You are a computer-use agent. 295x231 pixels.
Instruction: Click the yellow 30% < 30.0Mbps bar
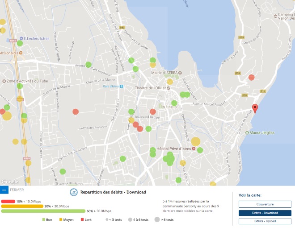click(22, 206)
